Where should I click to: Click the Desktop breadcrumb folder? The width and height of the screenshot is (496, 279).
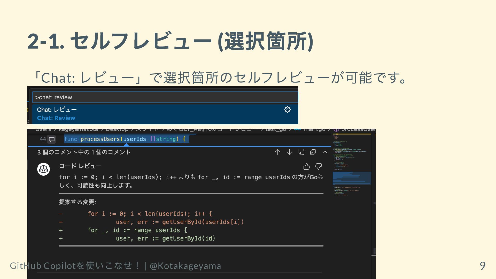[117, 129]
